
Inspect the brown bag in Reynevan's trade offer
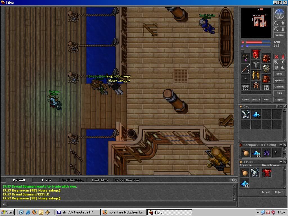(x=244, y=172)
